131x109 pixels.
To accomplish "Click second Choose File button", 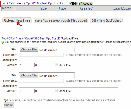I will tap(29, 75).
